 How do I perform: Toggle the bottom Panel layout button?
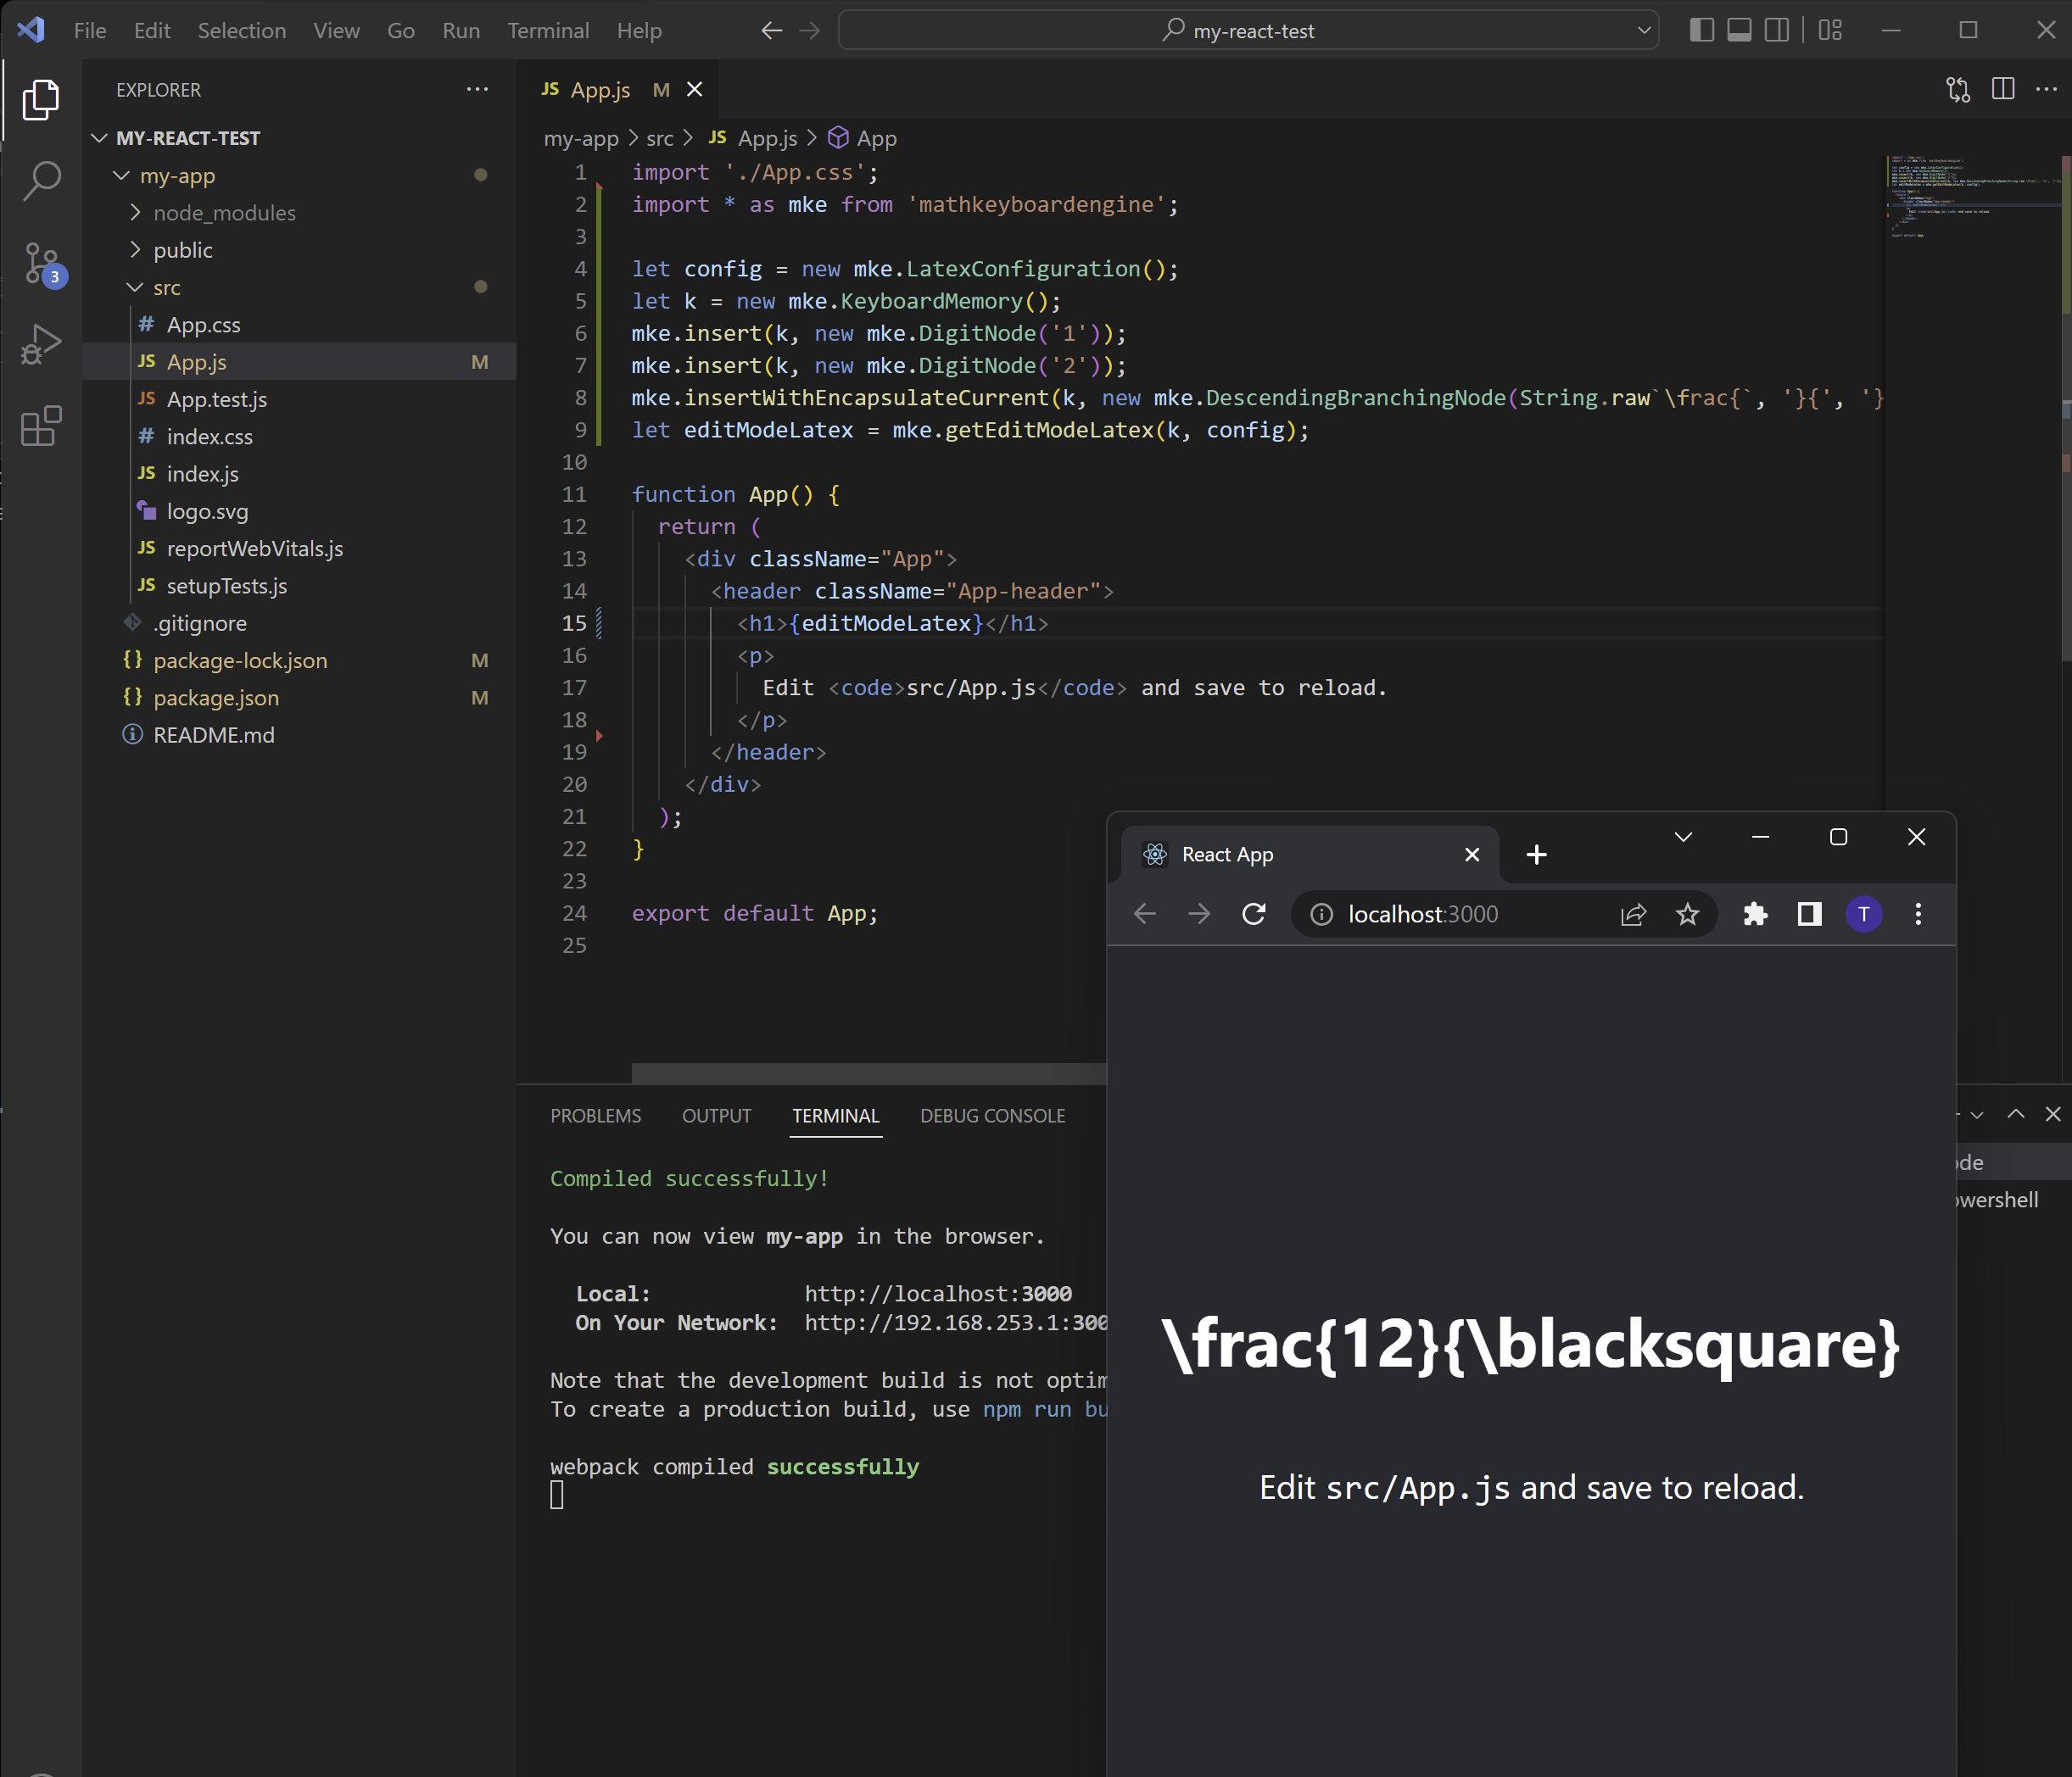point(1739,30)
